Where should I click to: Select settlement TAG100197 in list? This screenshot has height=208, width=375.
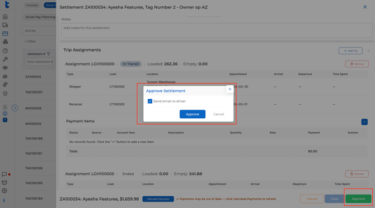34,154
